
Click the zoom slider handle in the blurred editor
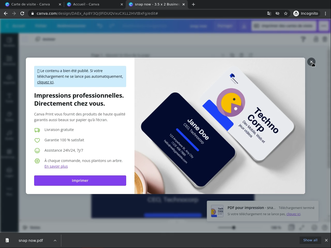234,228
